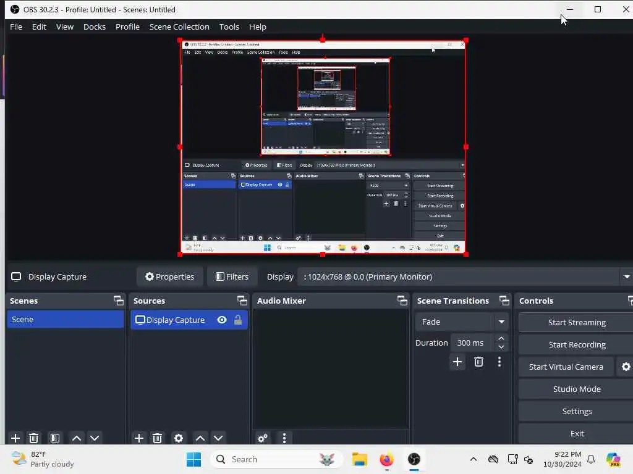Decrease transition duration with down arrow
Image resolution: width=633 pixels, height=474 pixels.
coord(501,347)
